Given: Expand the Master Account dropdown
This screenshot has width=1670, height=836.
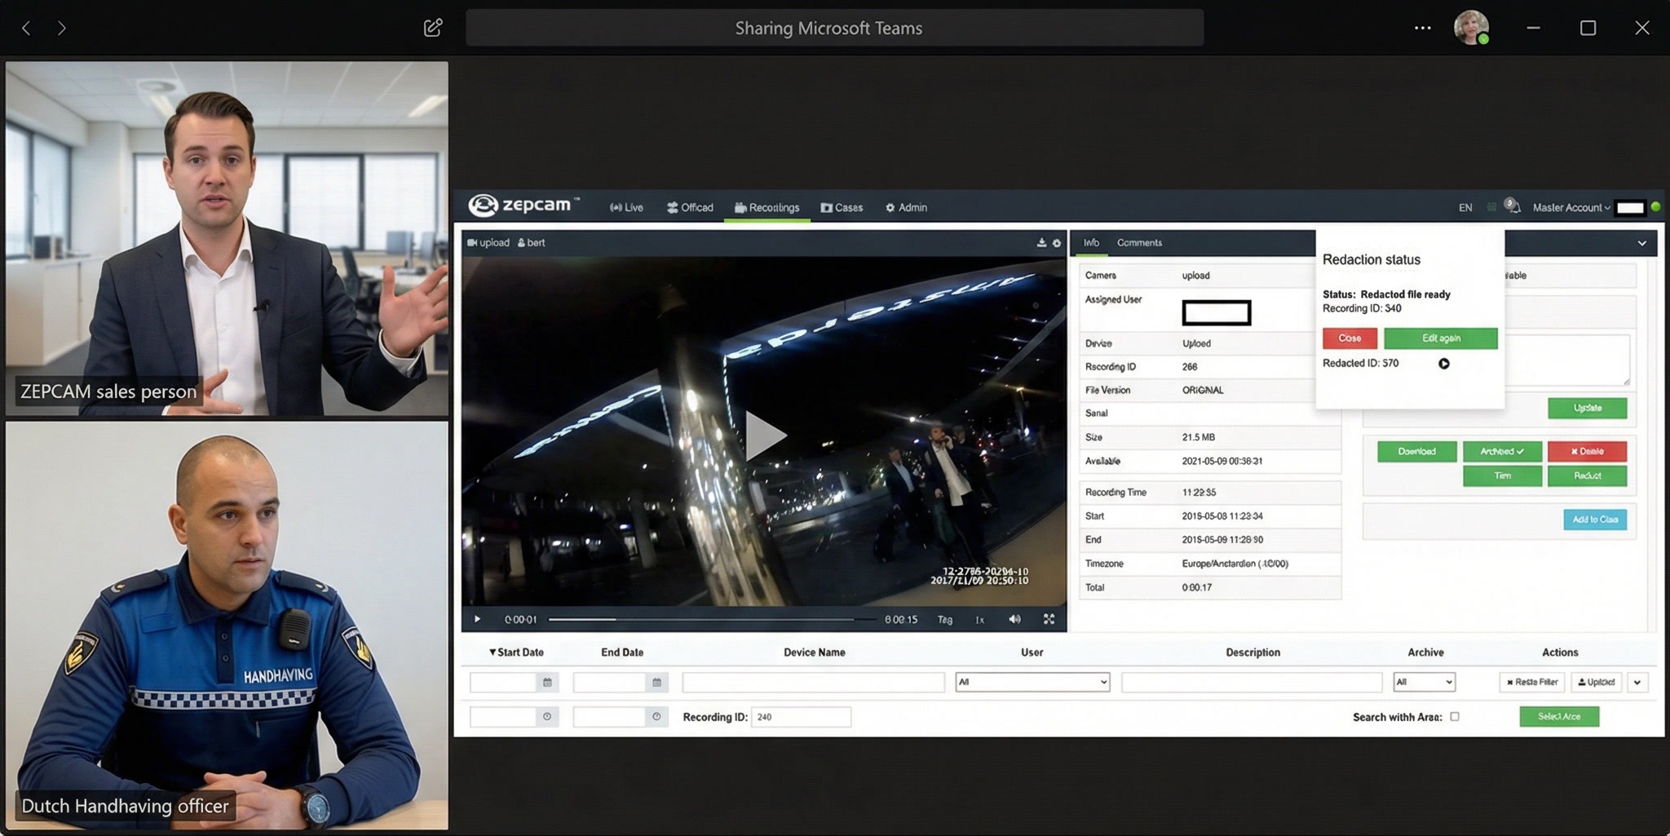Looking at the screenshot, I should [x=1571, y=208].
